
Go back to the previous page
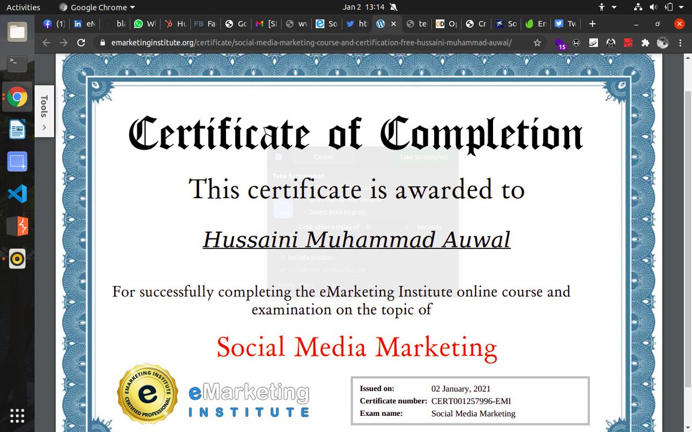[47, 43]
